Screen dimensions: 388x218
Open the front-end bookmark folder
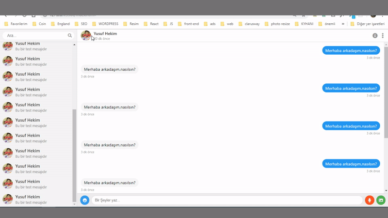coord(188,24)
